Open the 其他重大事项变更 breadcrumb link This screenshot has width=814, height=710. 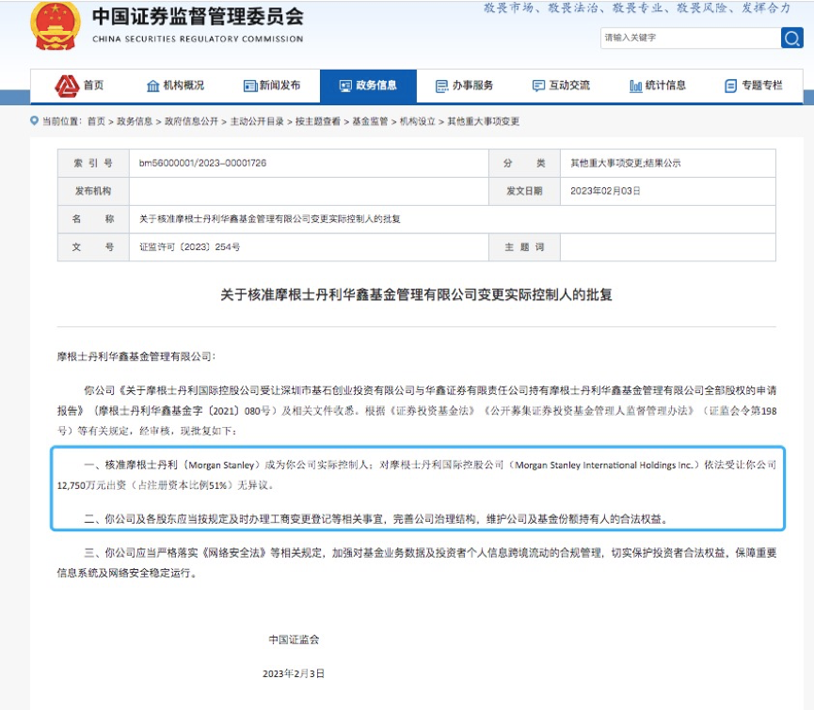[x=483, y=121]
